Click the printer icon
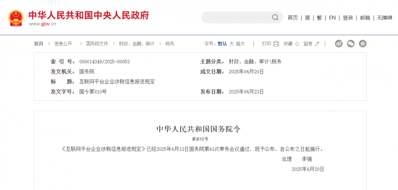The image size is (398, 190). (276, 44)
